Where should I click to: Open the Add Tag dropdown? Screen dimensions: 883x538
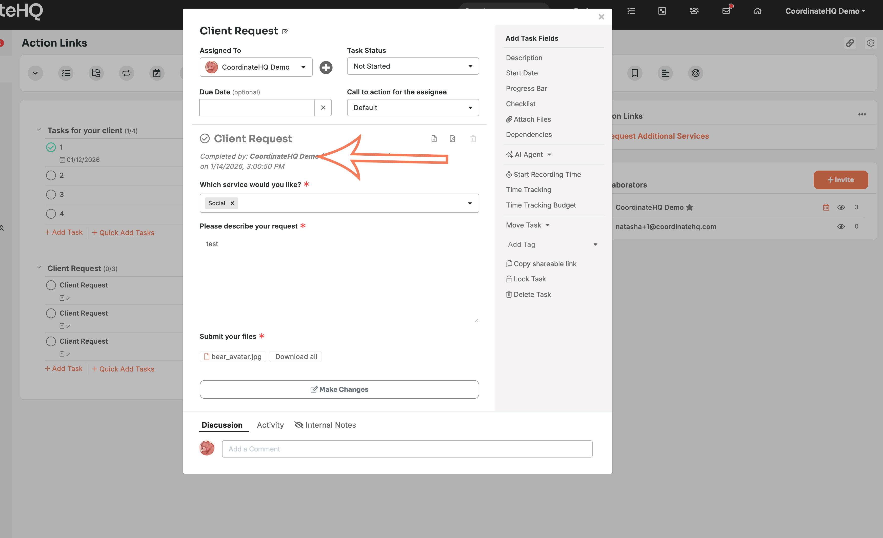[553, 244]
